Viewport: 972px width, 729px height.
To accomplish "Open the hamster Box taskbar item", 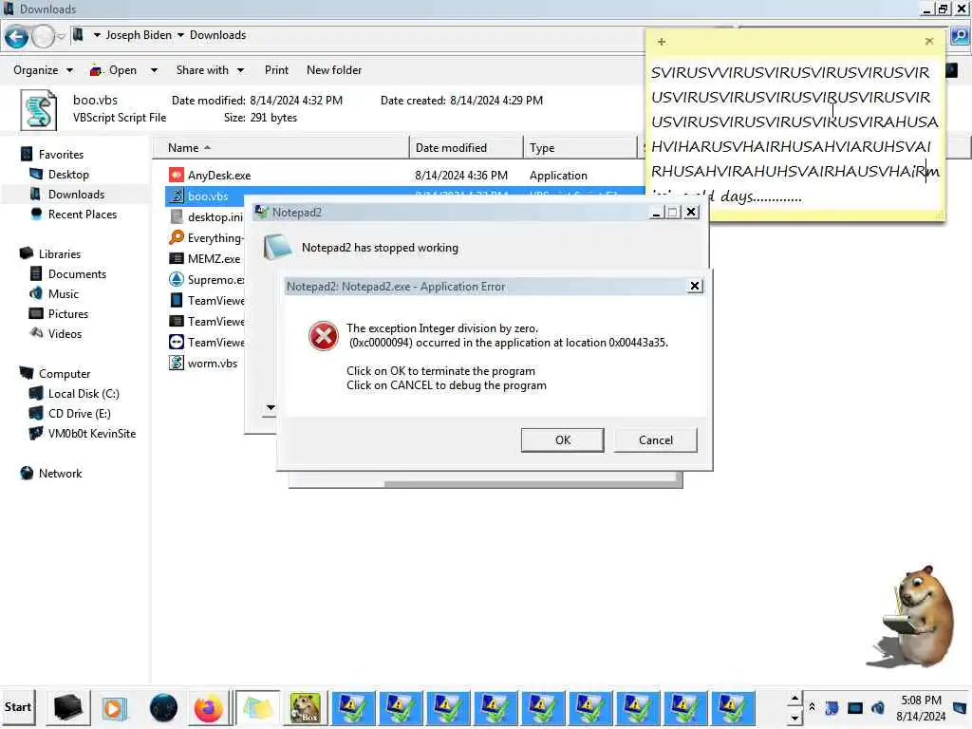I will coord(305,708).
